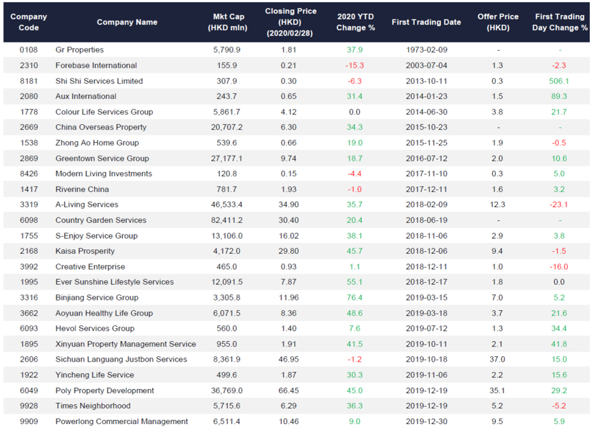594x431 pixels.
Task: Click first trading date "2018-06-19"
Action: tap(426, 220)
